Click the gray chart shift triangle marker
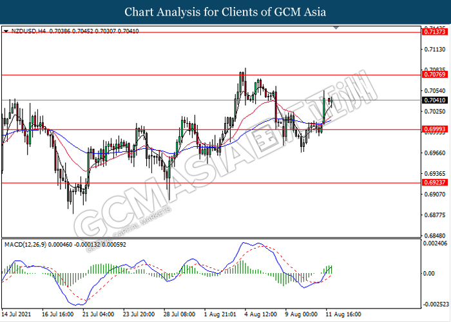 pos(336,28)
